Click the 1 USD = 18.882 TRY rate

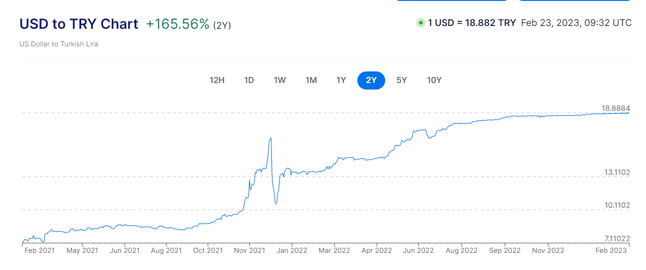point(472,23)
